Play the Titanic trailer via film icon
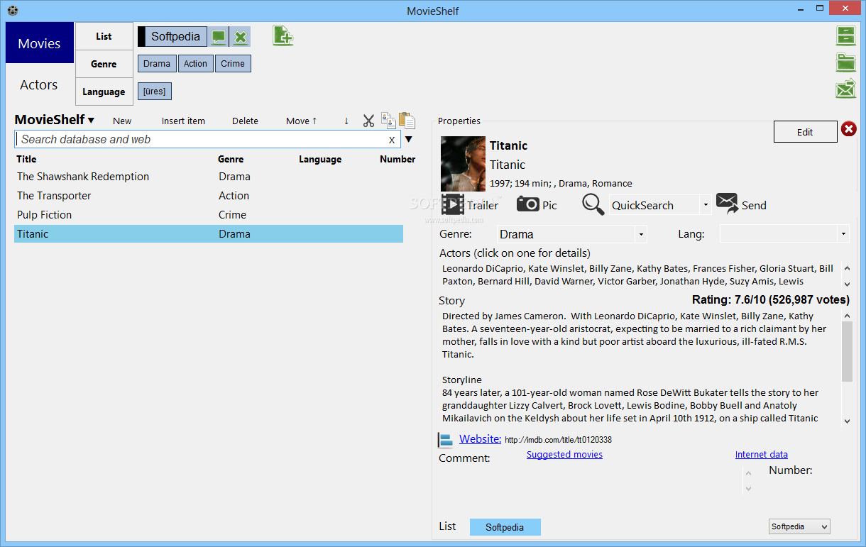 click(x=452, y=204)
